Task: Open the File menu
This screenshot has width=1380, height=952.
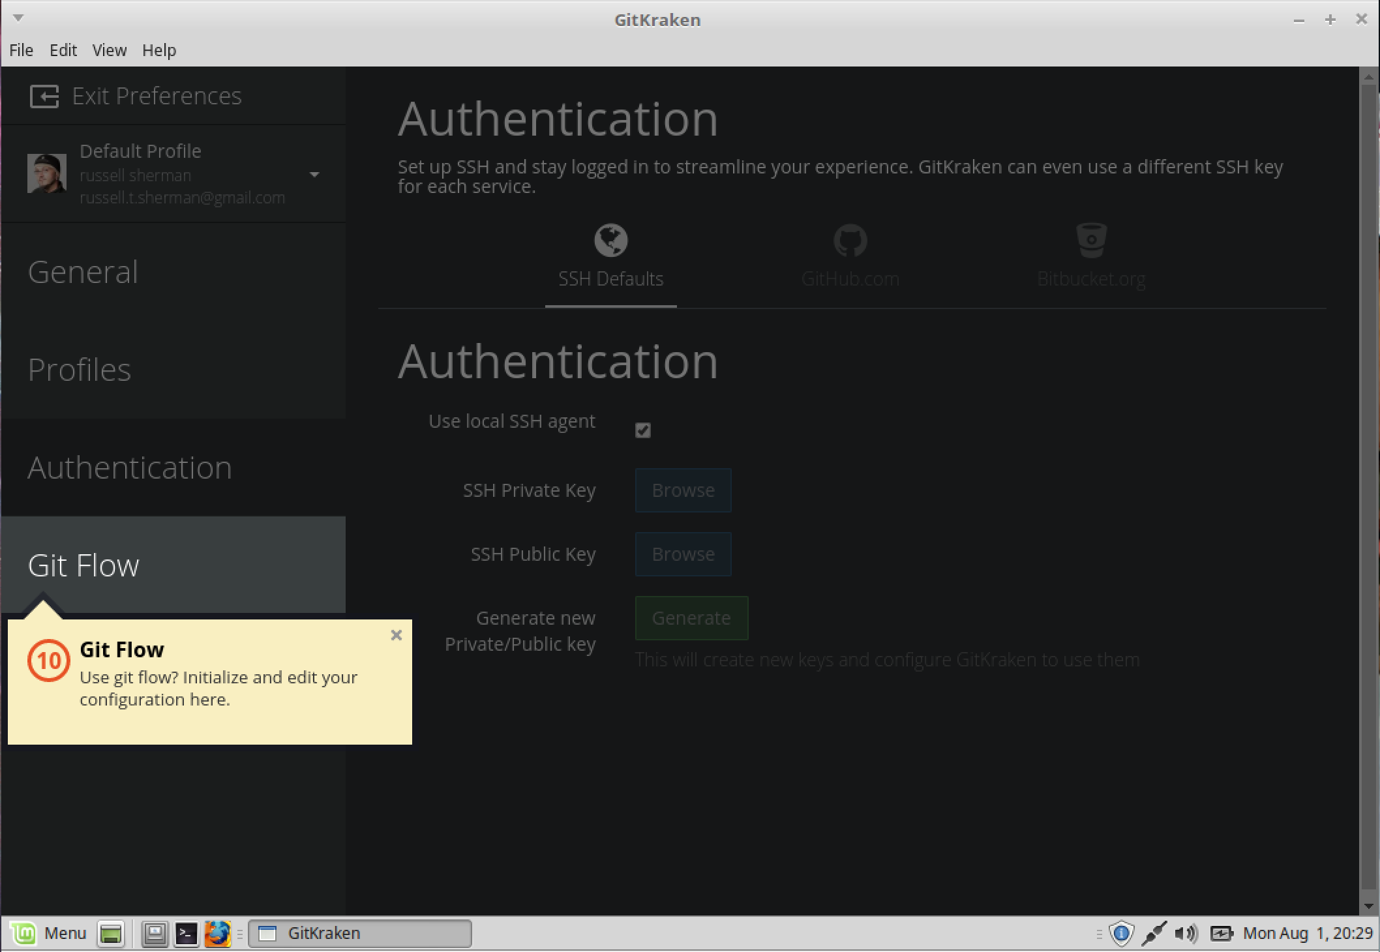Action: point(21,50)
